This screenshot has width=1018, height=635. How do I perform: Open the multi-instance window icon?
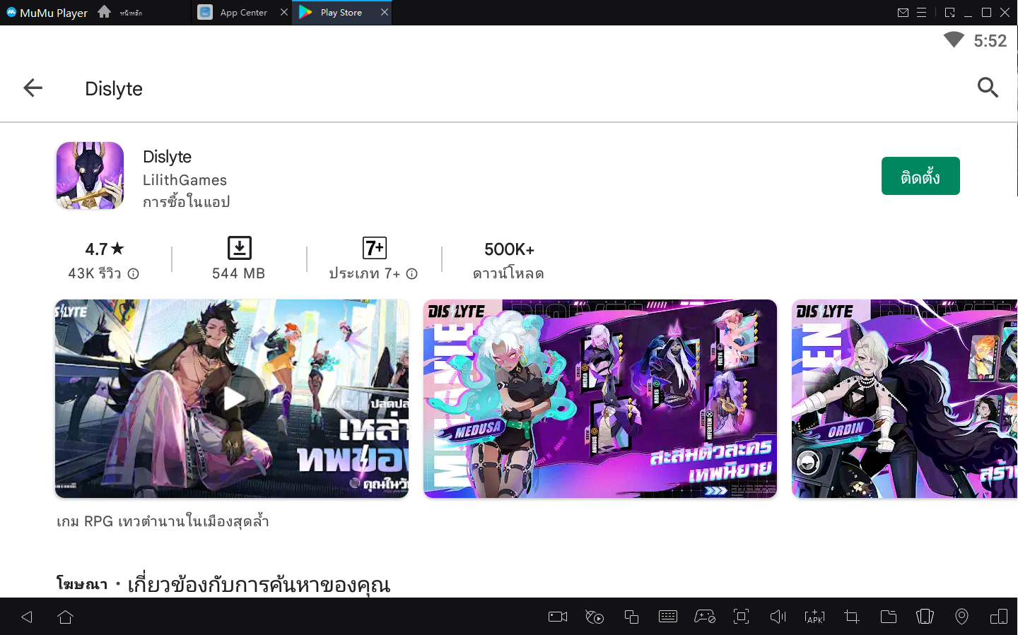tap(631, 617)
